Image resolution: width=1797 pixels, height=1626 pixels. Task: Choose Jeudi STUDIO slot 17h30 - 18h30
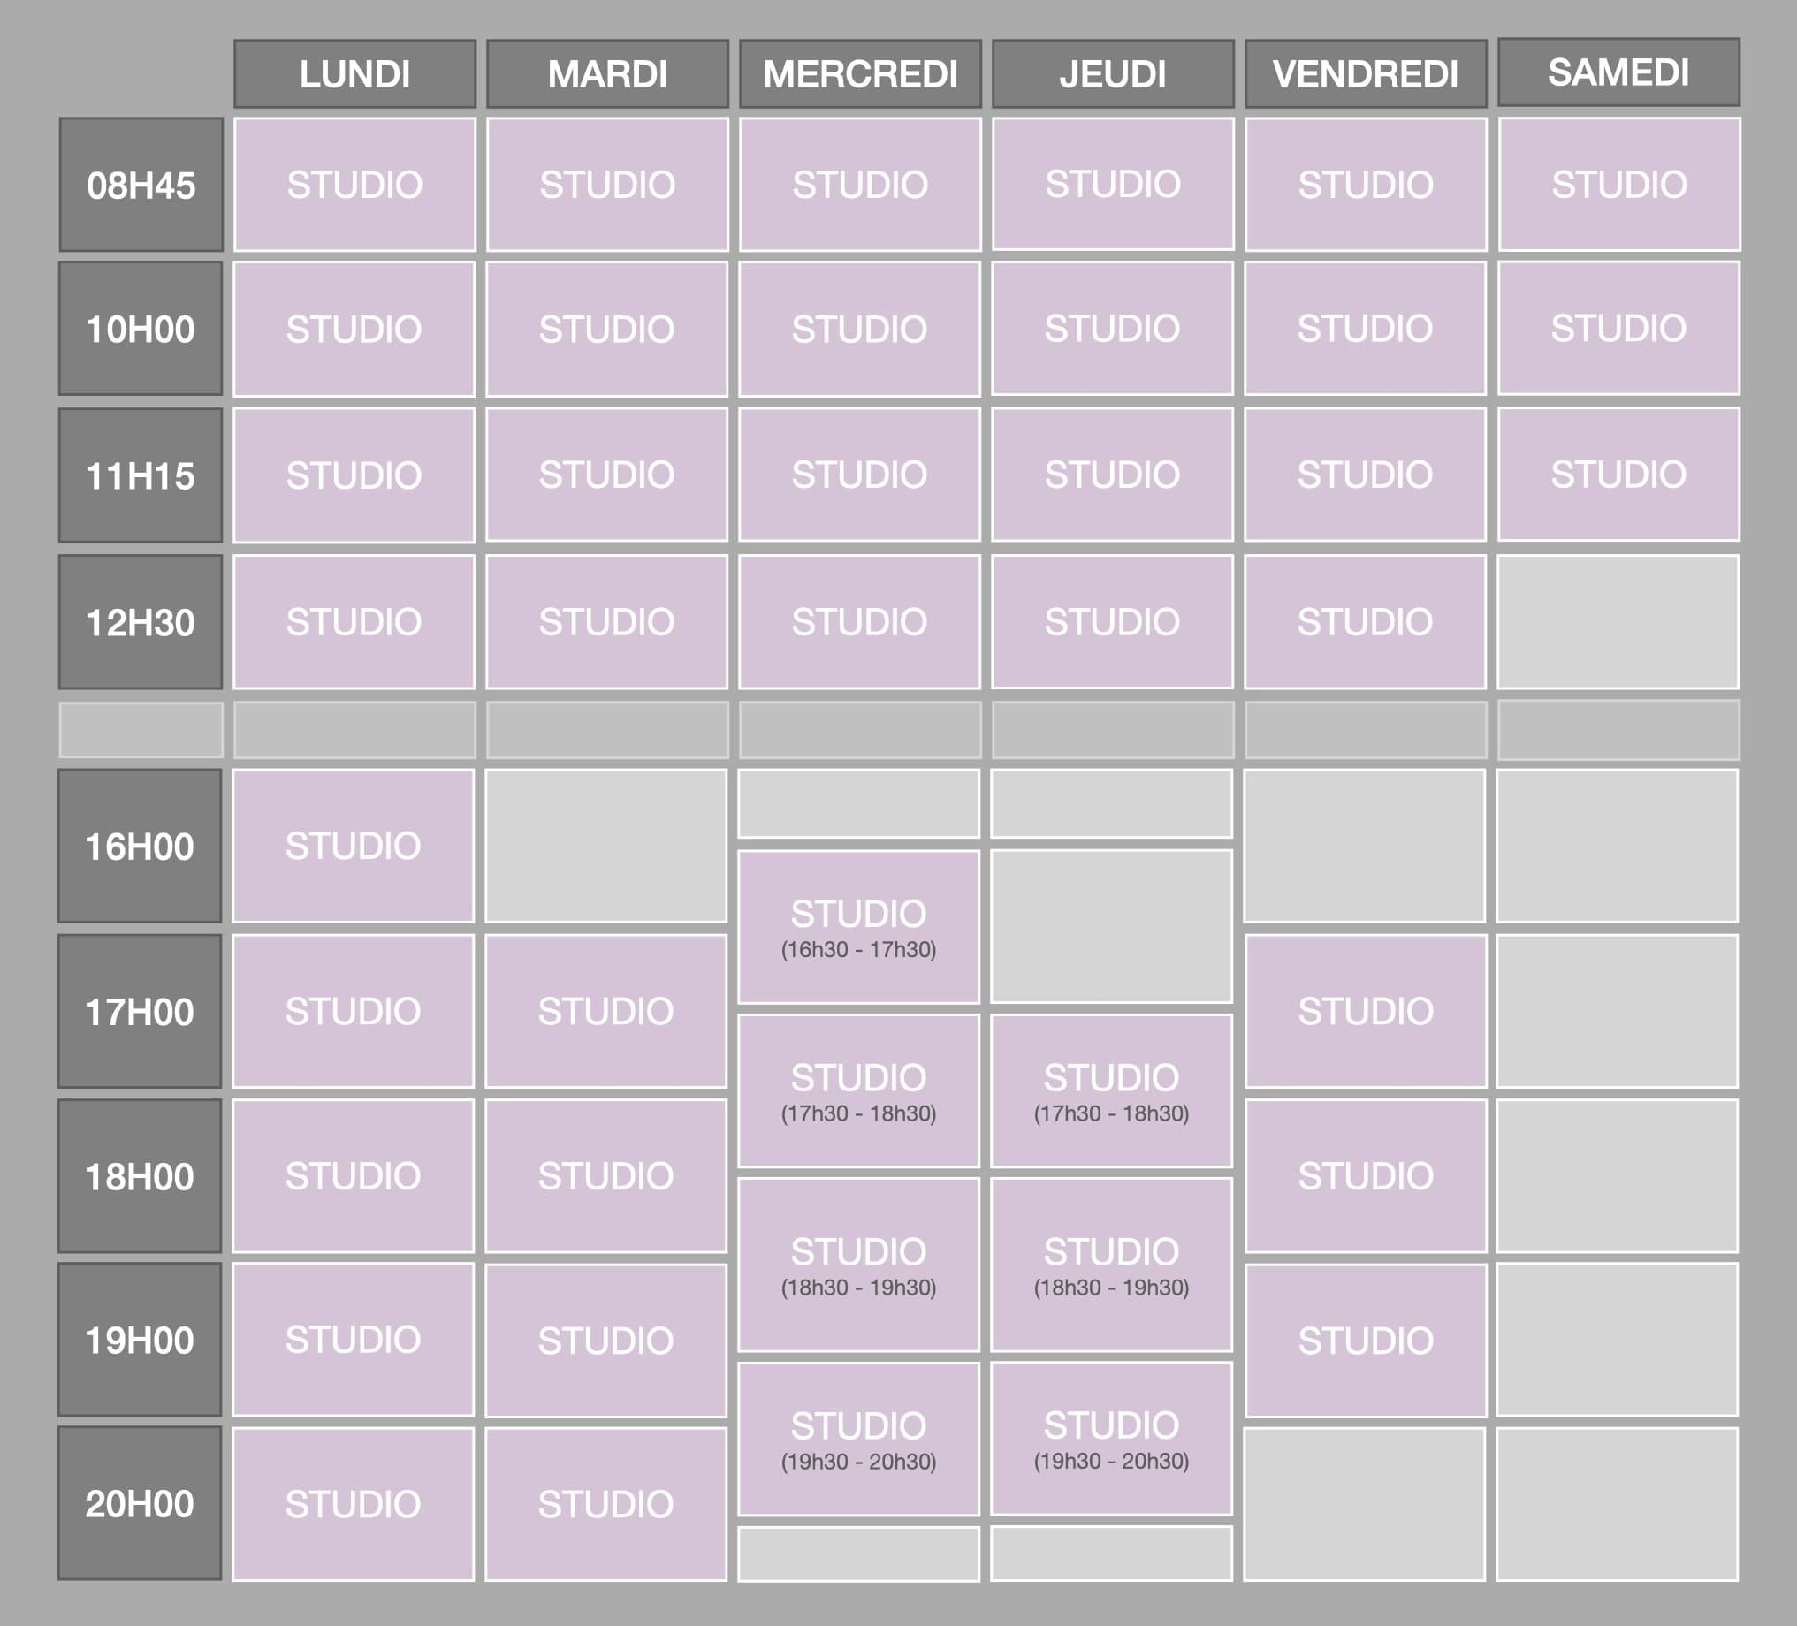point(1112,1090)
